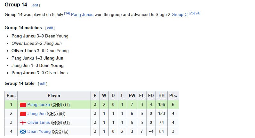Edit the Group 14 matches section
255x138 pixels.
pos(50,28)
